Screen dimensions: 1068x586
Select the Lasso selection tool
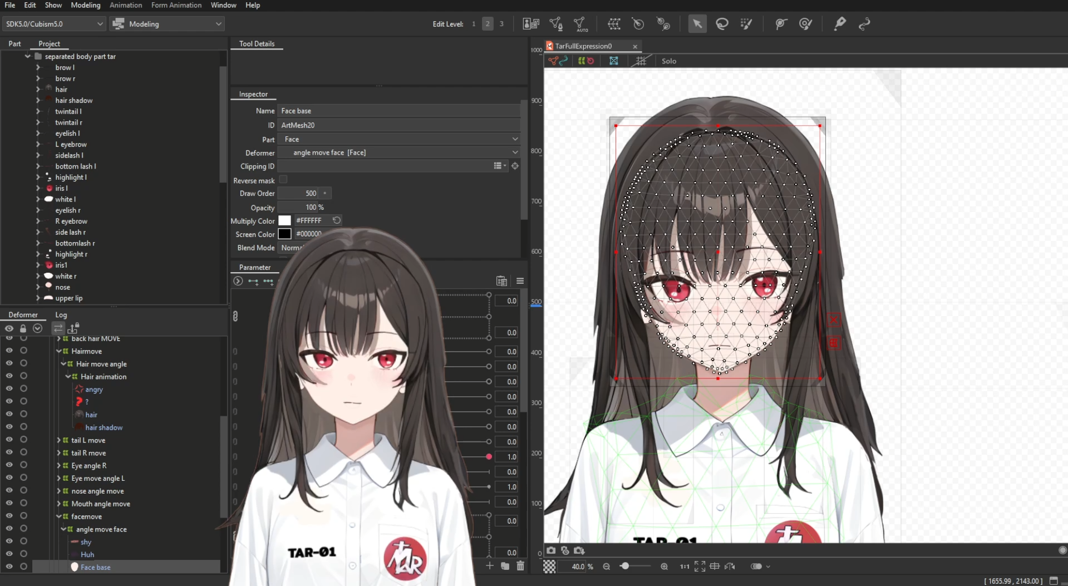coord(722,24)
